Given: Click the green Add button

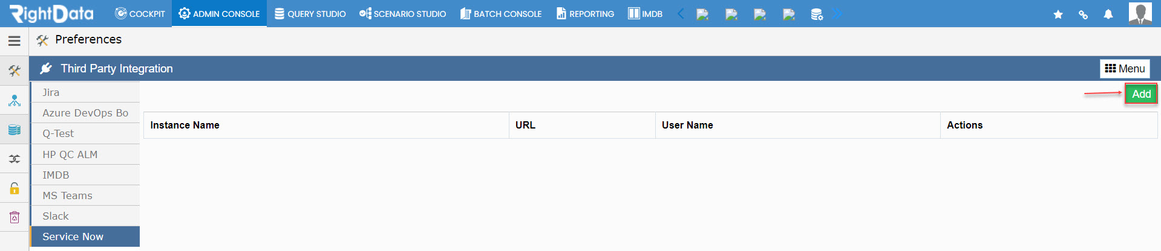Looking at the screenshot, I should coord(1141,94).
